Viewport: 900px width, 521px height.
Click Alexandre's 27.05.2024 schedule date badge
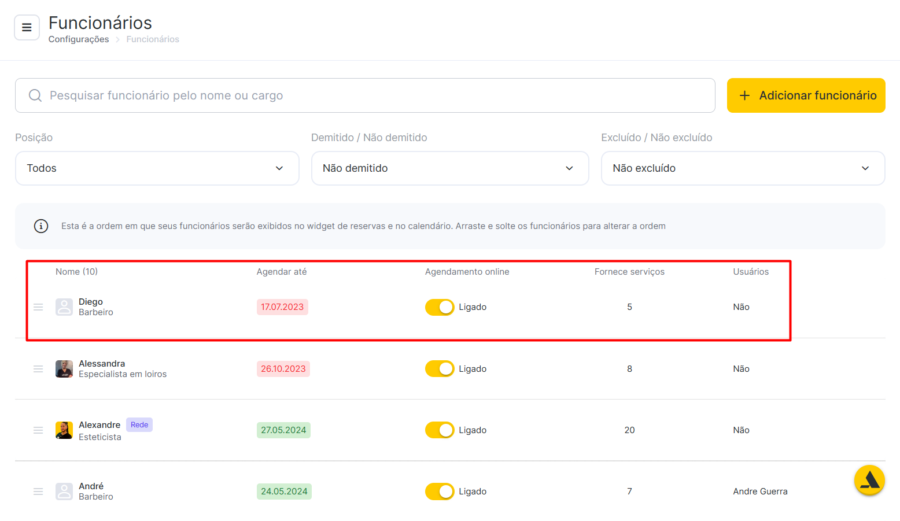pyautogui.click(x=283, y=430)
